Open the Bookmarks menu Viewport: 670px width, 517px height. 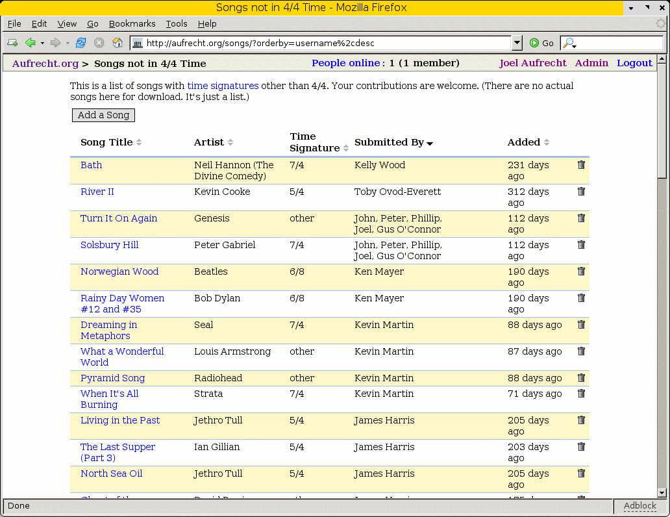point(132,23)
